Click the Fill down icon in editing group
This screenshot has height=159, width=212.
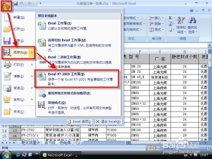170,24
